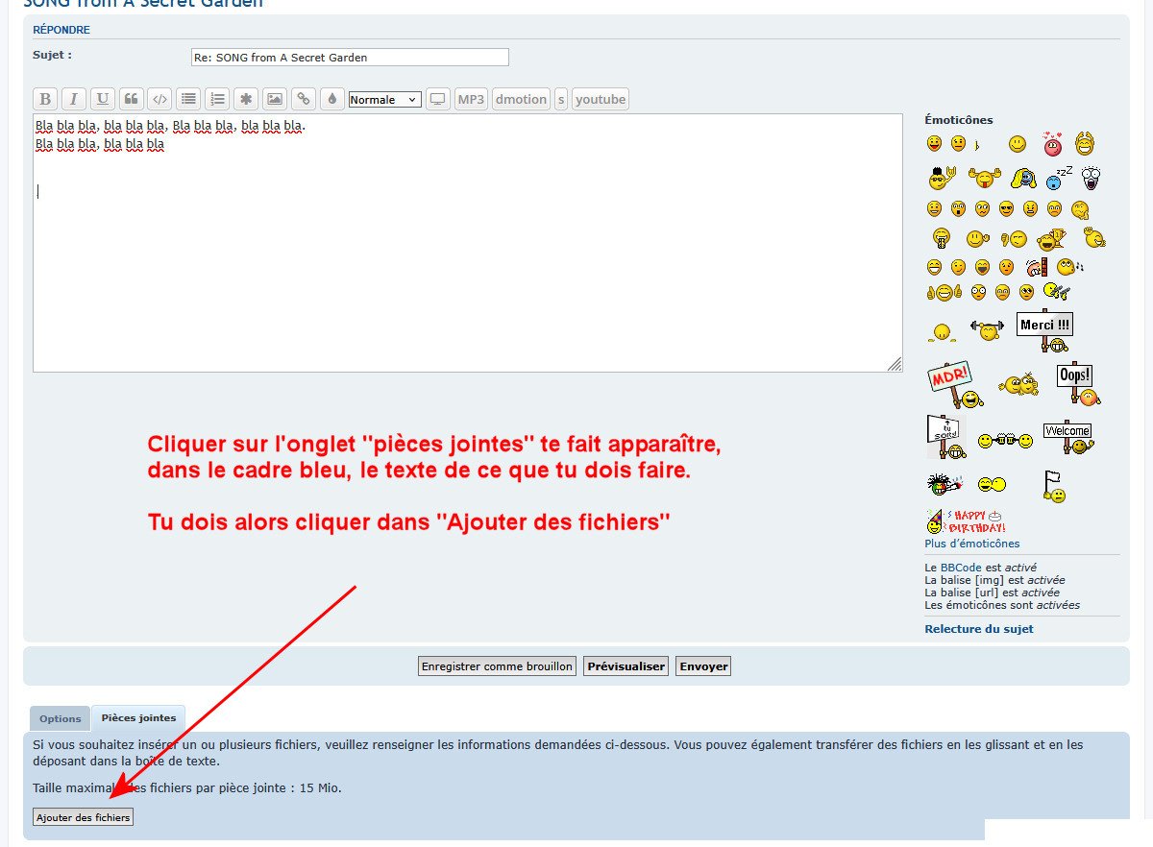The height and width of the screenshot is (847, 1153).
Task: Open "Plus d'émoticônes" link
Action: pyautogui.click(x=971, y=544)
